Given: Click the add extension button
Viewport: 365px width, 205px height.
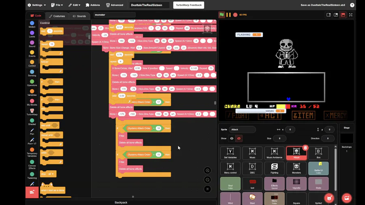Looking at the screenshot, I should pyautogui.click(x=32, y=192).
